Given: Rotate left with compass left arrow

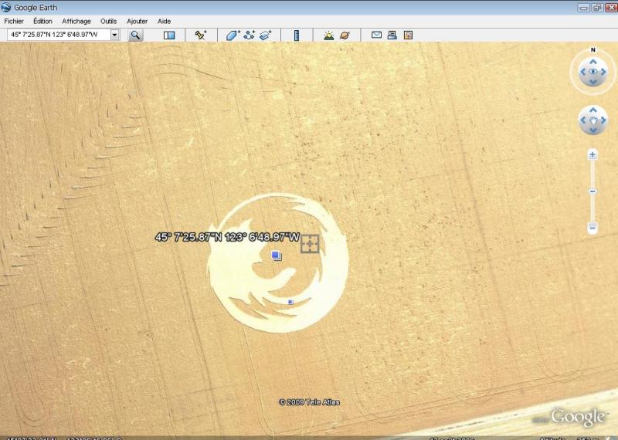Looking at the screenshot, I should pyautogui.click(x=582, y=72).
